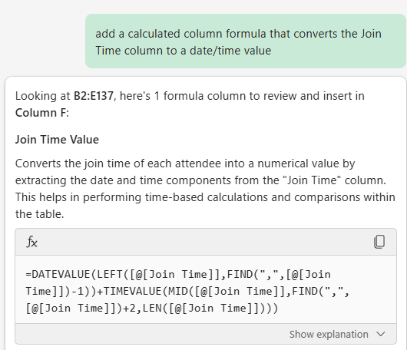Click the MID function in the formula
This screenshot has height=350, width=407.
[x=178, y=291]
